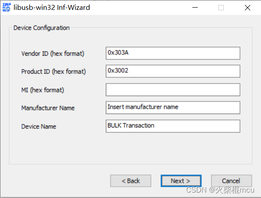Screen dimensions: 261x198
Task: Click the empty MI hex format field
Action: click(173, 90)
